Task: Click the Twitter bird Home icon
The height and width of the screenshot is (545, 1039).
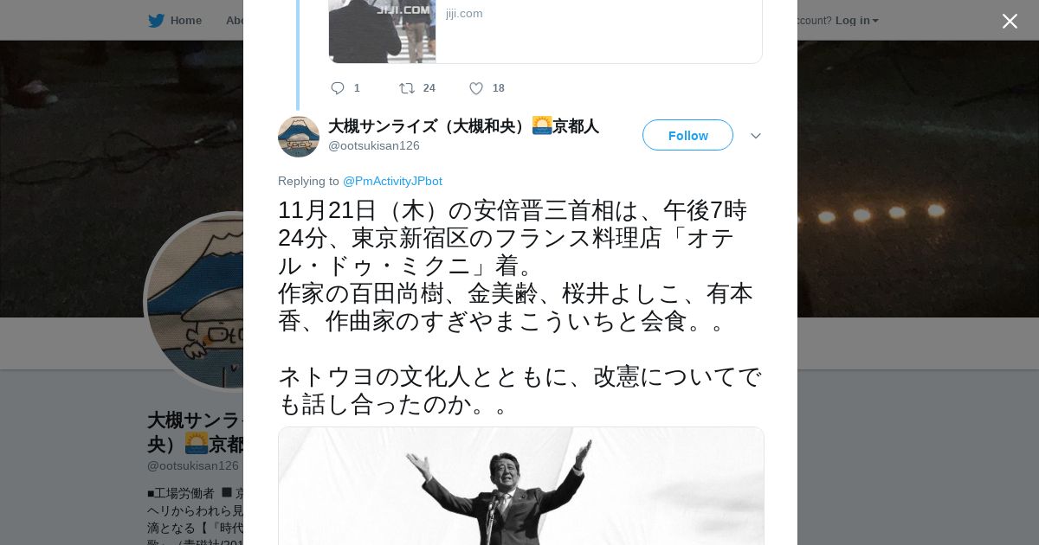Action: (156, 20)
